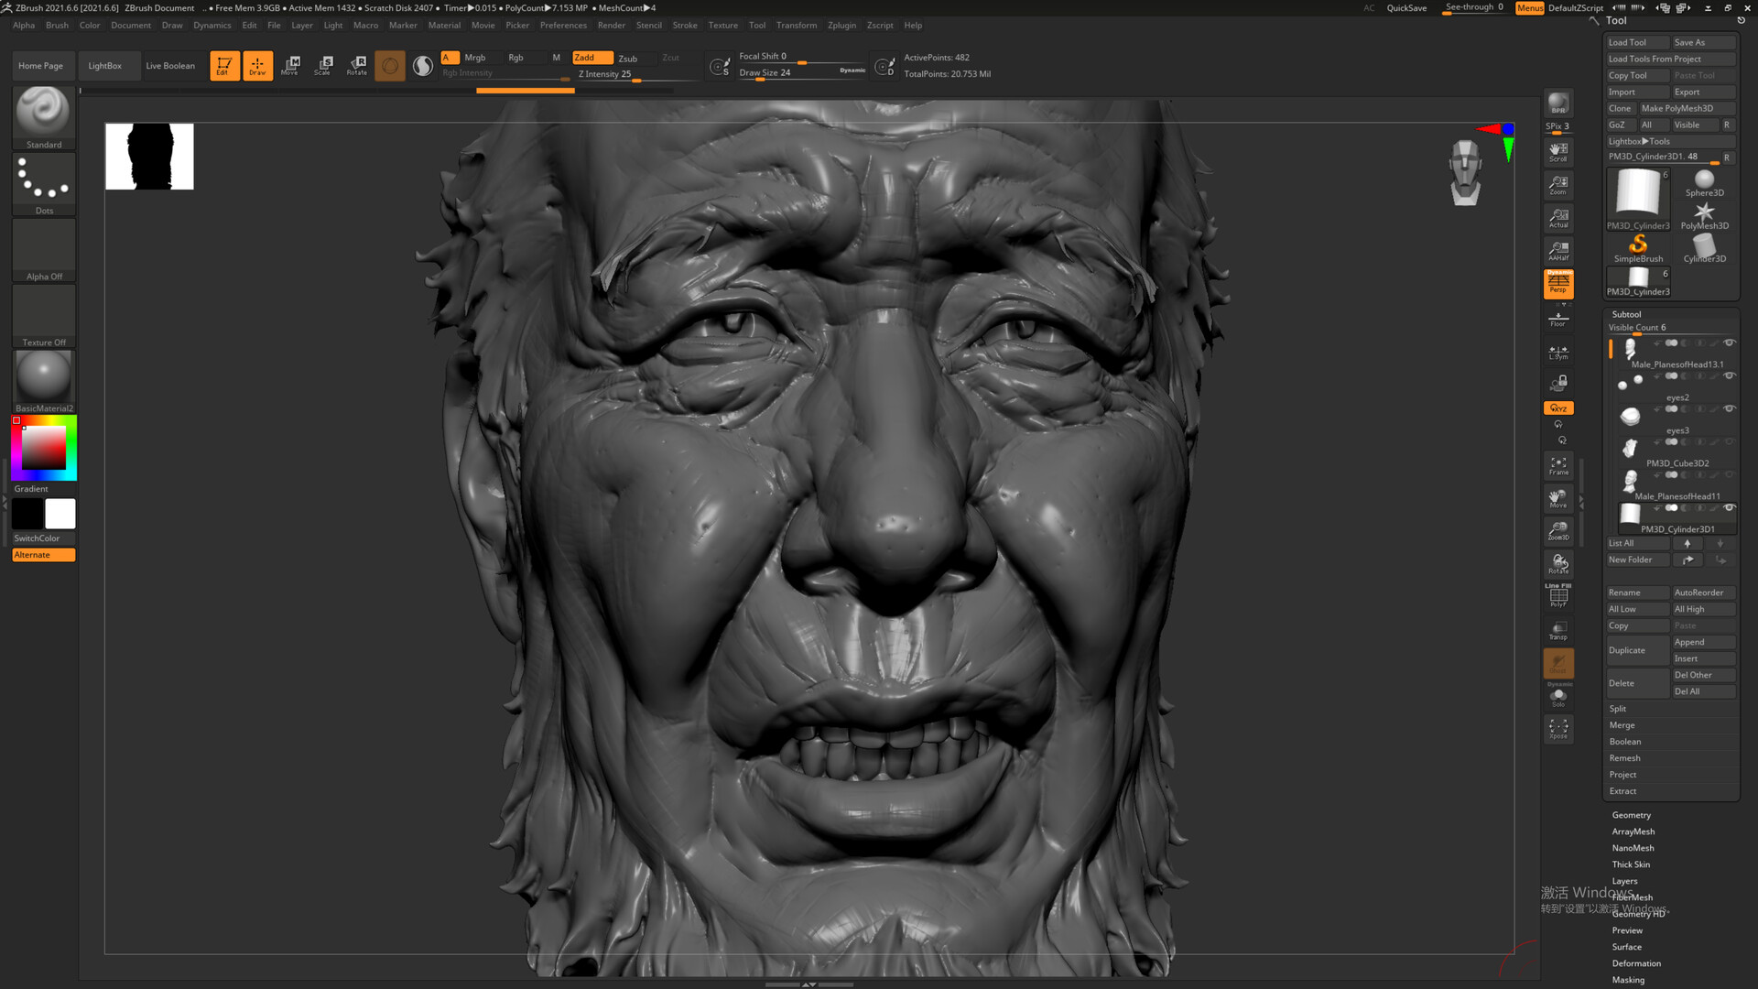1758x989 pixels.
Task: Hide the eyes2 subtool visibility eye
Action: pyautogui.click(x=1729, y=375)
